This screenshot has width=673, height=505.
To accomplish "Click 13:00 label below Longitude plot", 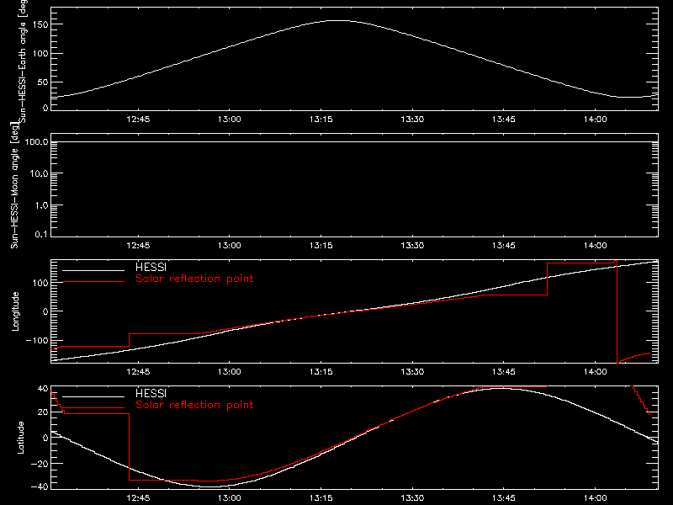I will (x=229, y=372).
